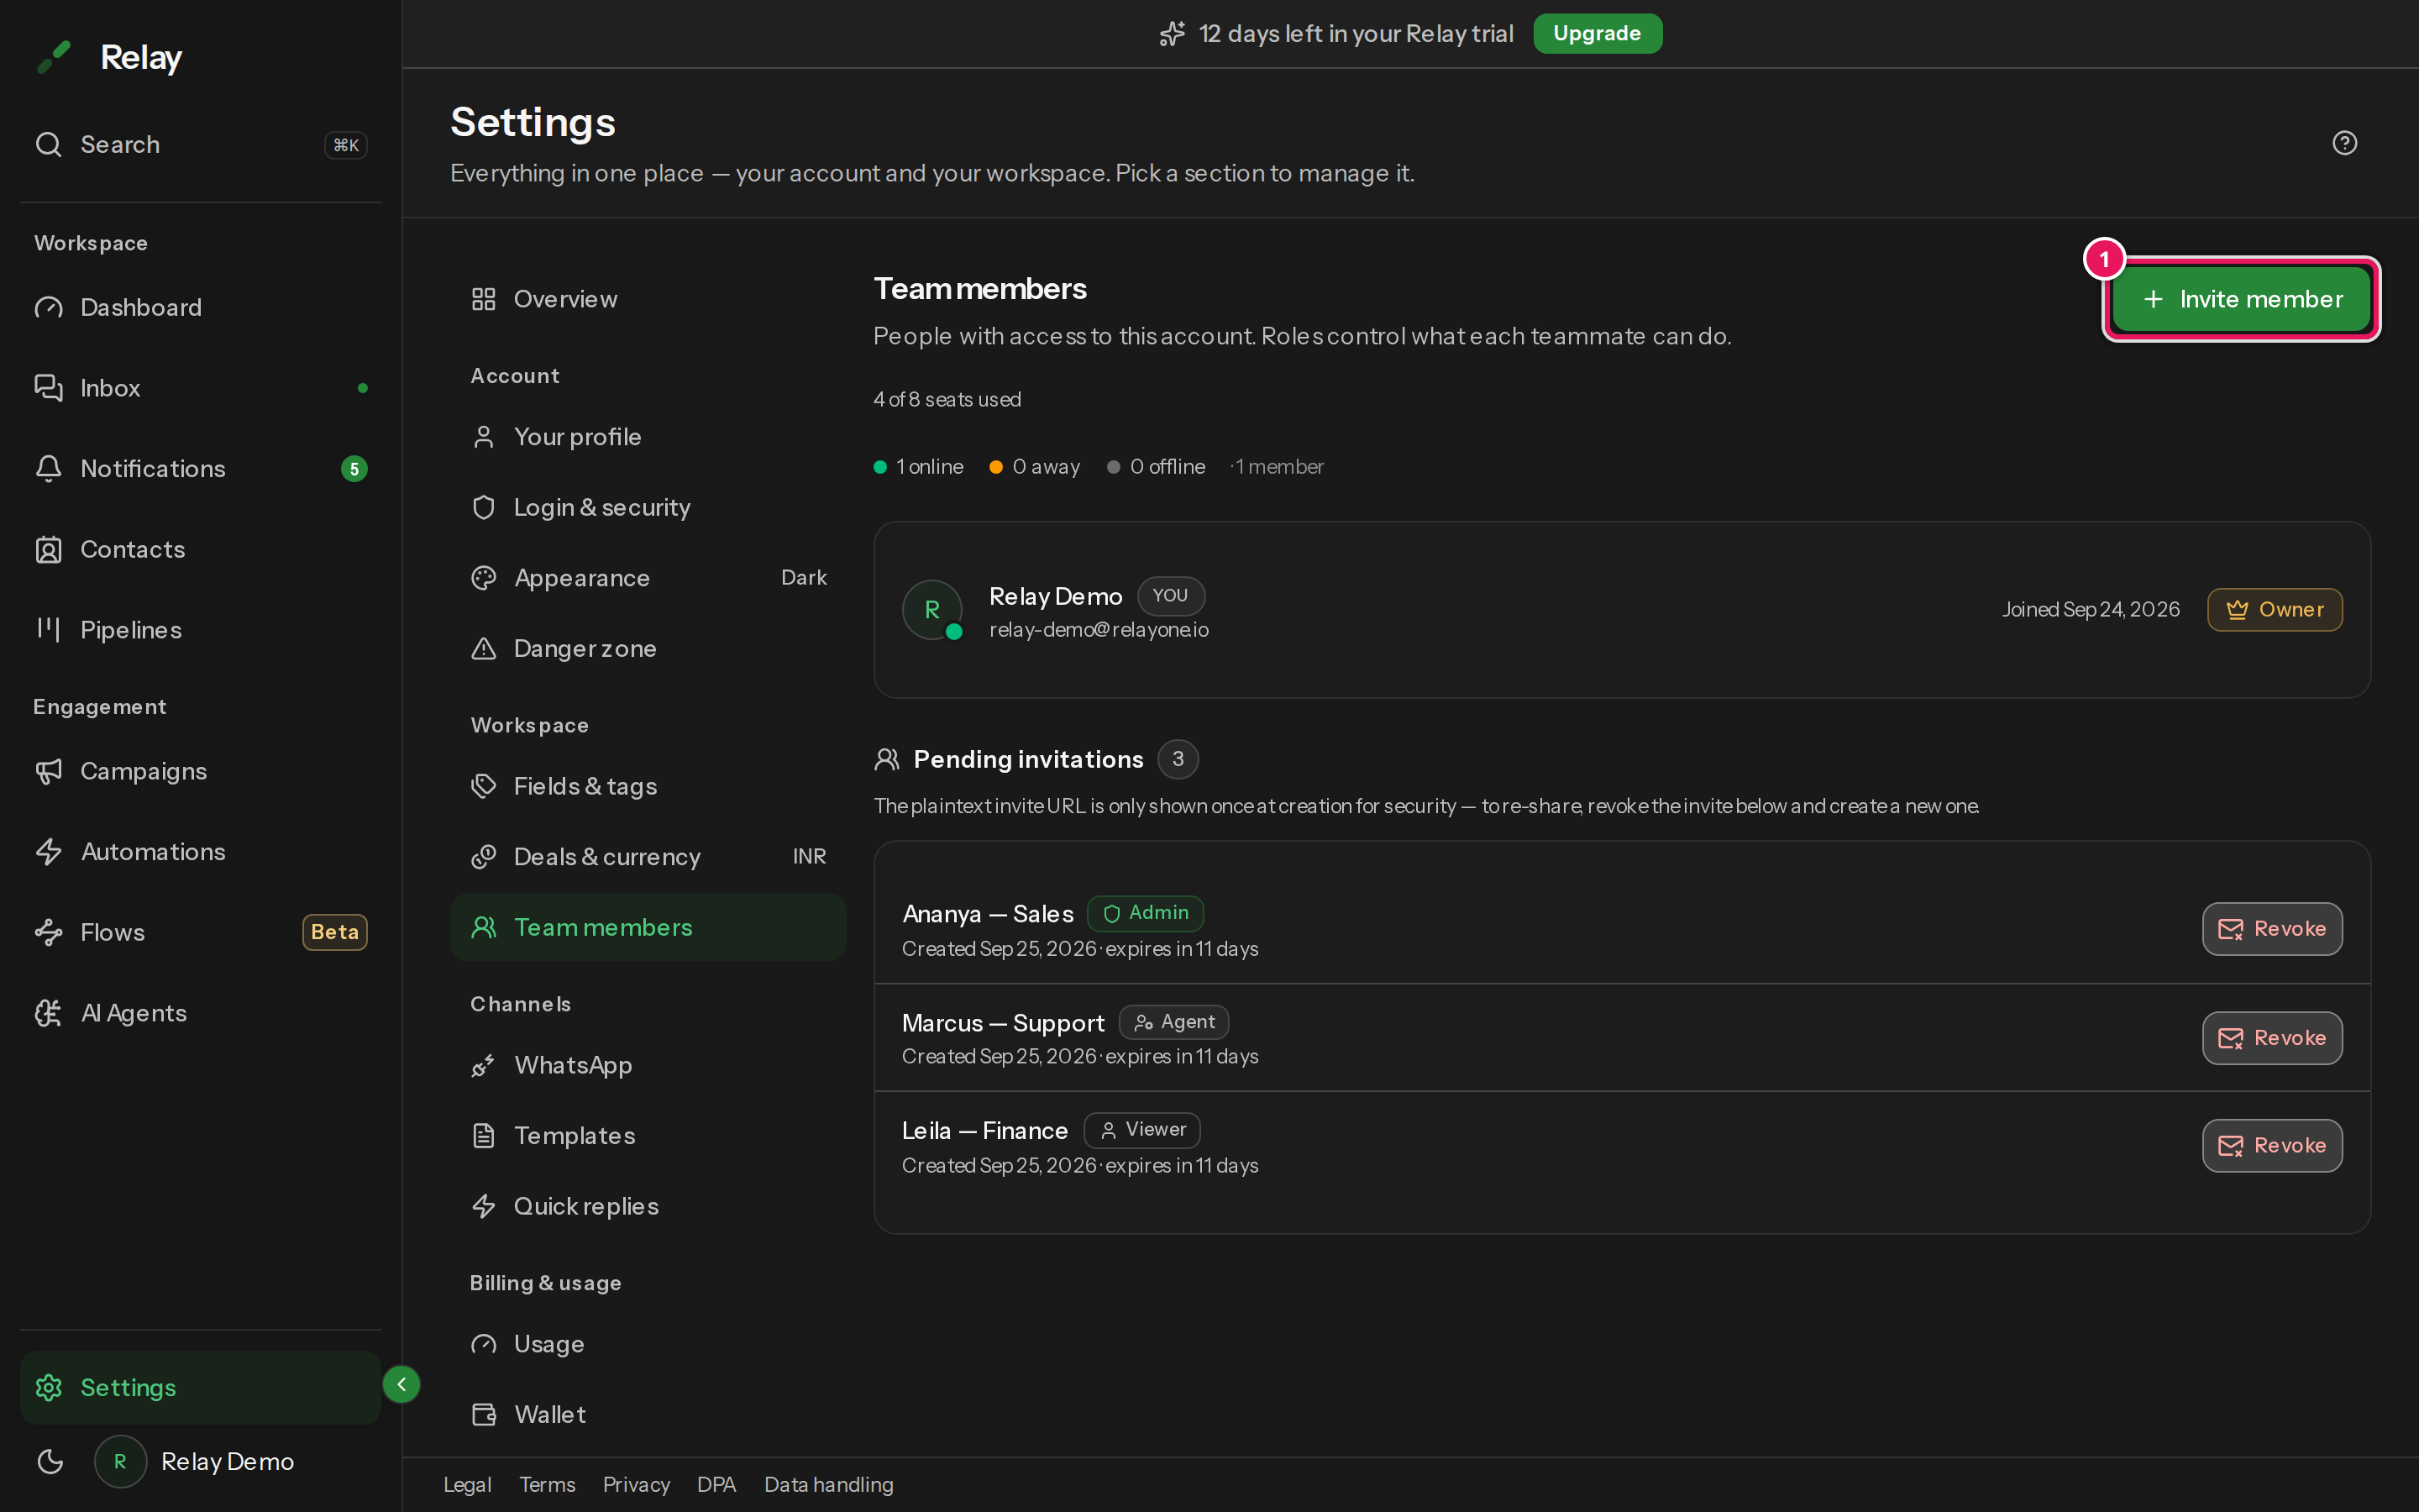
Task: Open the Overview settings section
Action: 648,299
